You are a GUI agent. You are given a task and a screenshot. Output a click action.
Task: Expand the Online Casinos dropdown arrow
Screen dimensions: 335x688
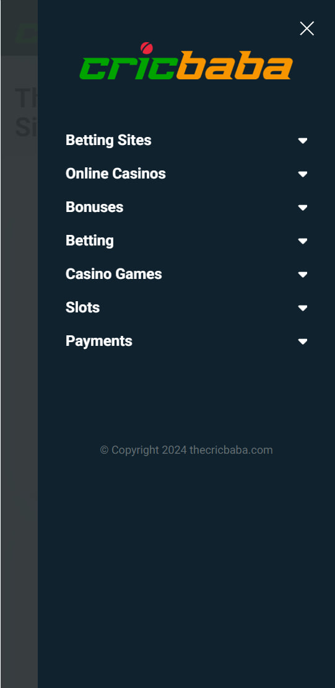pos(303,174)
